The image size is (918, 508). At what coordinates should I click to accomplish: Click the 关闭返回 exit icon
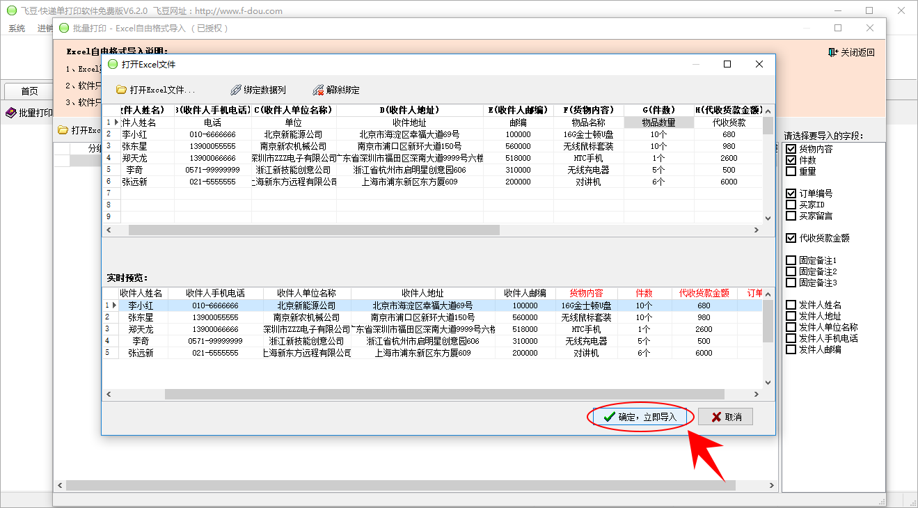click(833, 52)
